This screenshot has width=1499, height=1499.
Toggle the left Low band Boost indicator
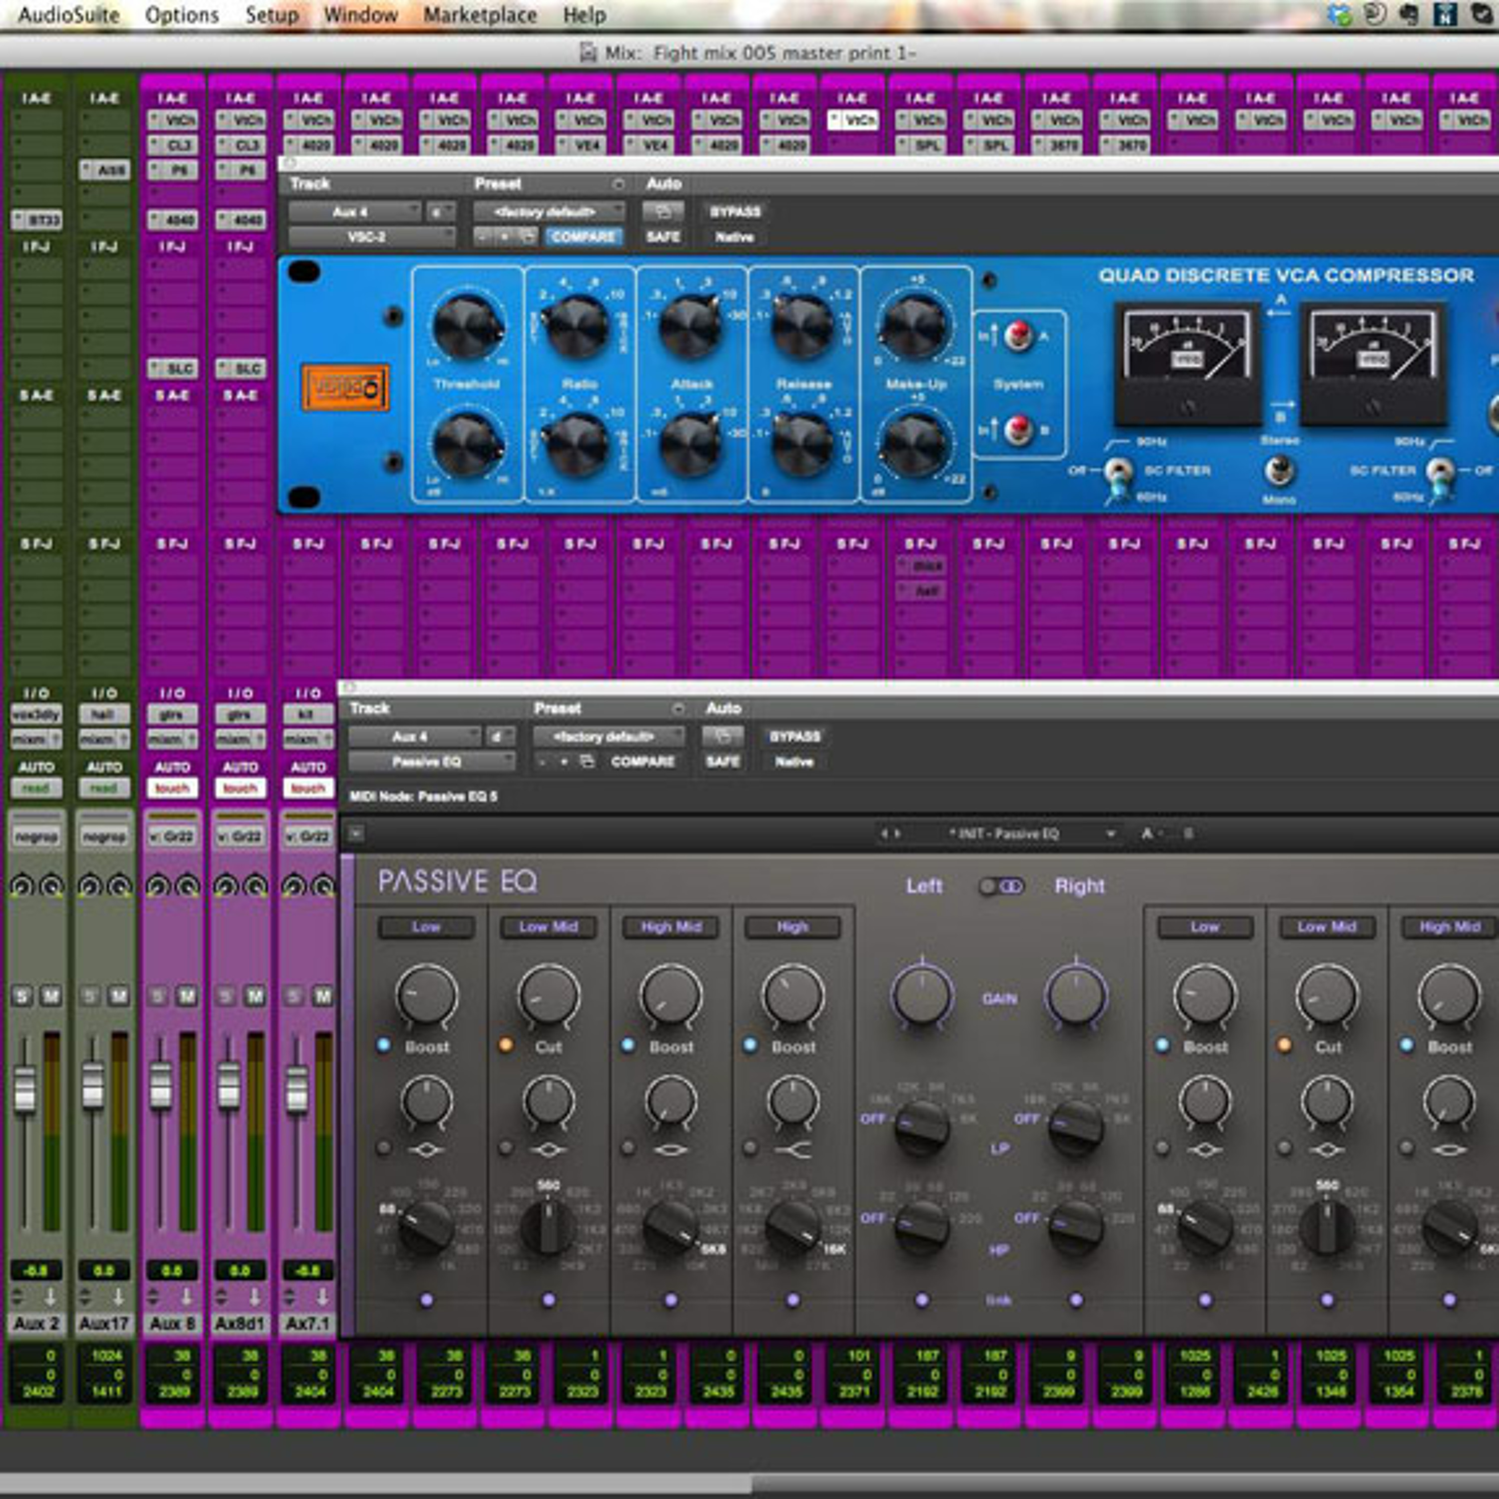tap(384, 1045)
